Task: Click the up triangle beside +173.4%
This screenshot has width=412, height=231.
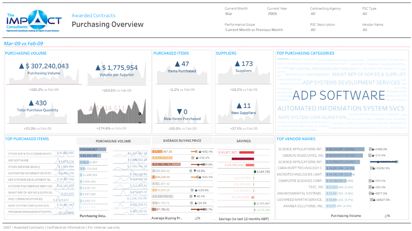Action: (x=373, y=155)
